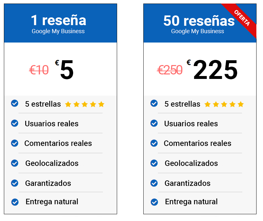This screenshot has width=263, height=221.
Task: Click the five gold stars in the 1 reseña card
Action: click(85, 104)
